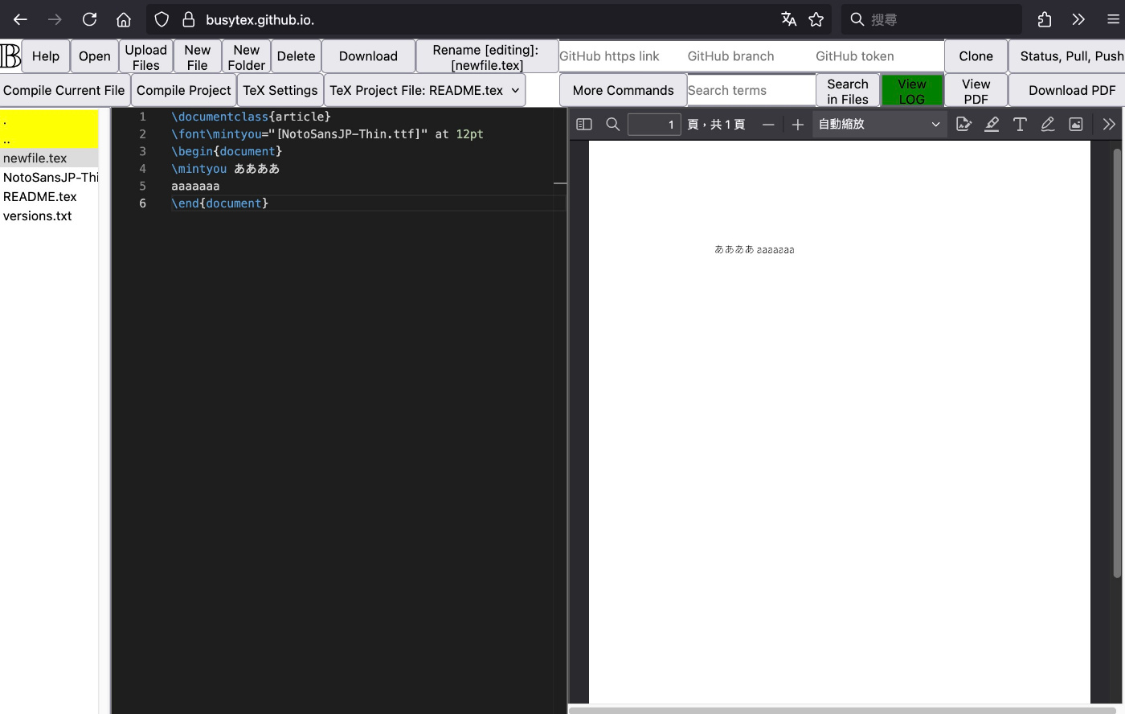Click the green View LOG button
The height and width of the screenshot is (714, 1125).
912,91
